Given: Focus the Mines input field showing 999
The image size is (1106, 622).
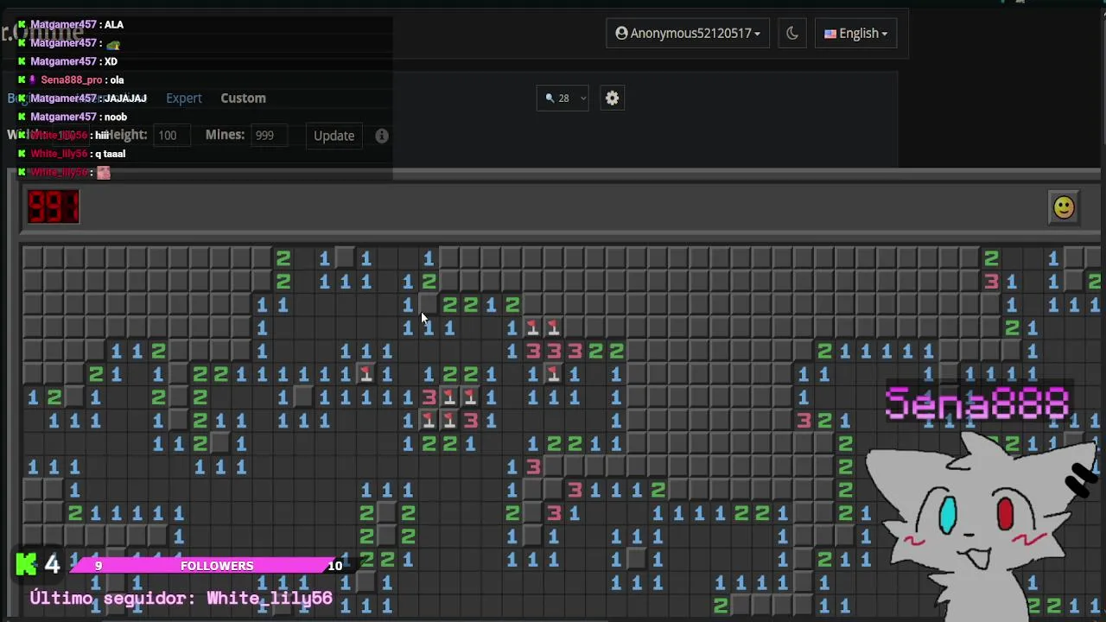Looking at the screenshot, I should [269, 136].
